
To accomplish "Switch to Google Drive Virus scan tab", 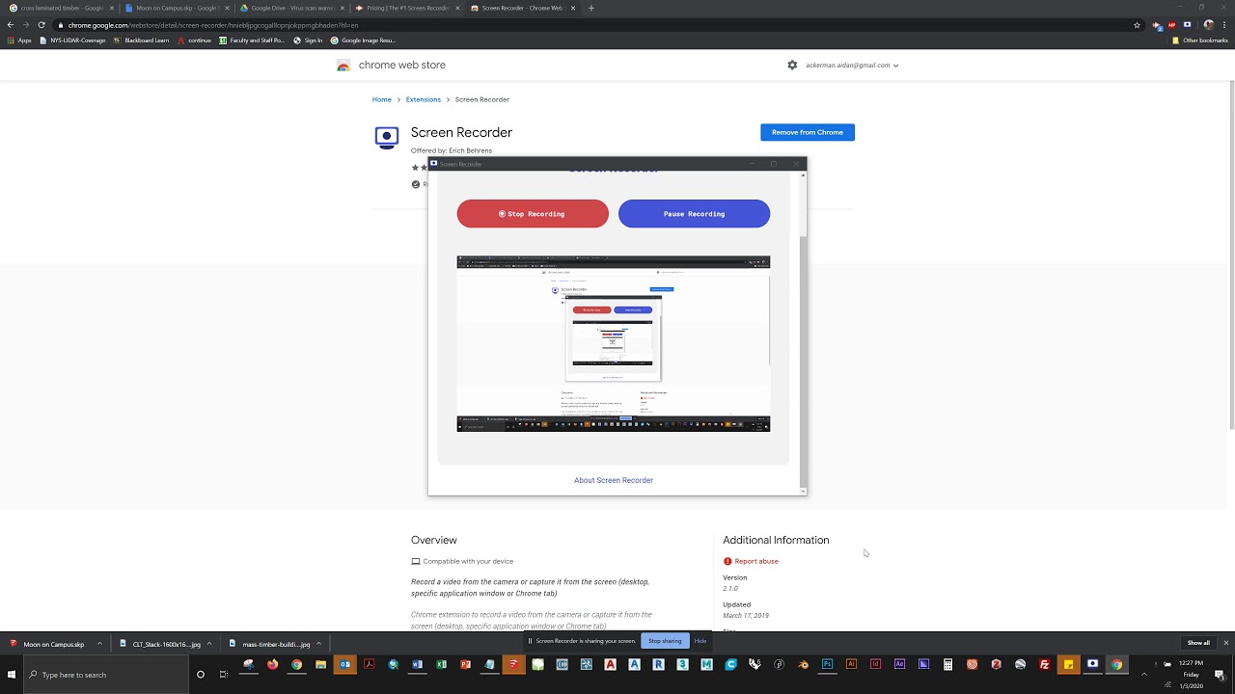I will coord(291,8).
